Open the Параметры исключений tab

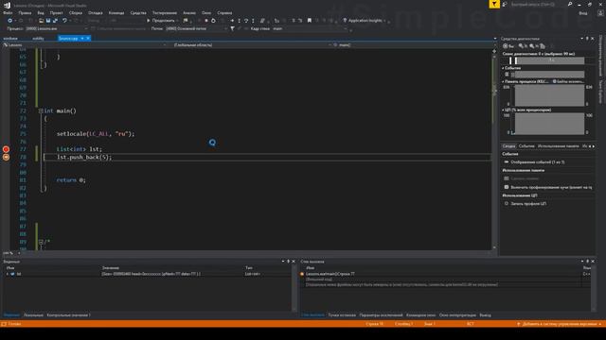tap(381, 315)
